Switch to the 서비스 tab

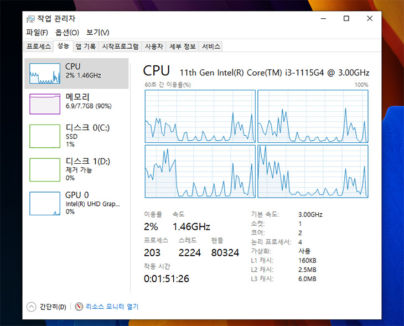[x=211, y=46]
